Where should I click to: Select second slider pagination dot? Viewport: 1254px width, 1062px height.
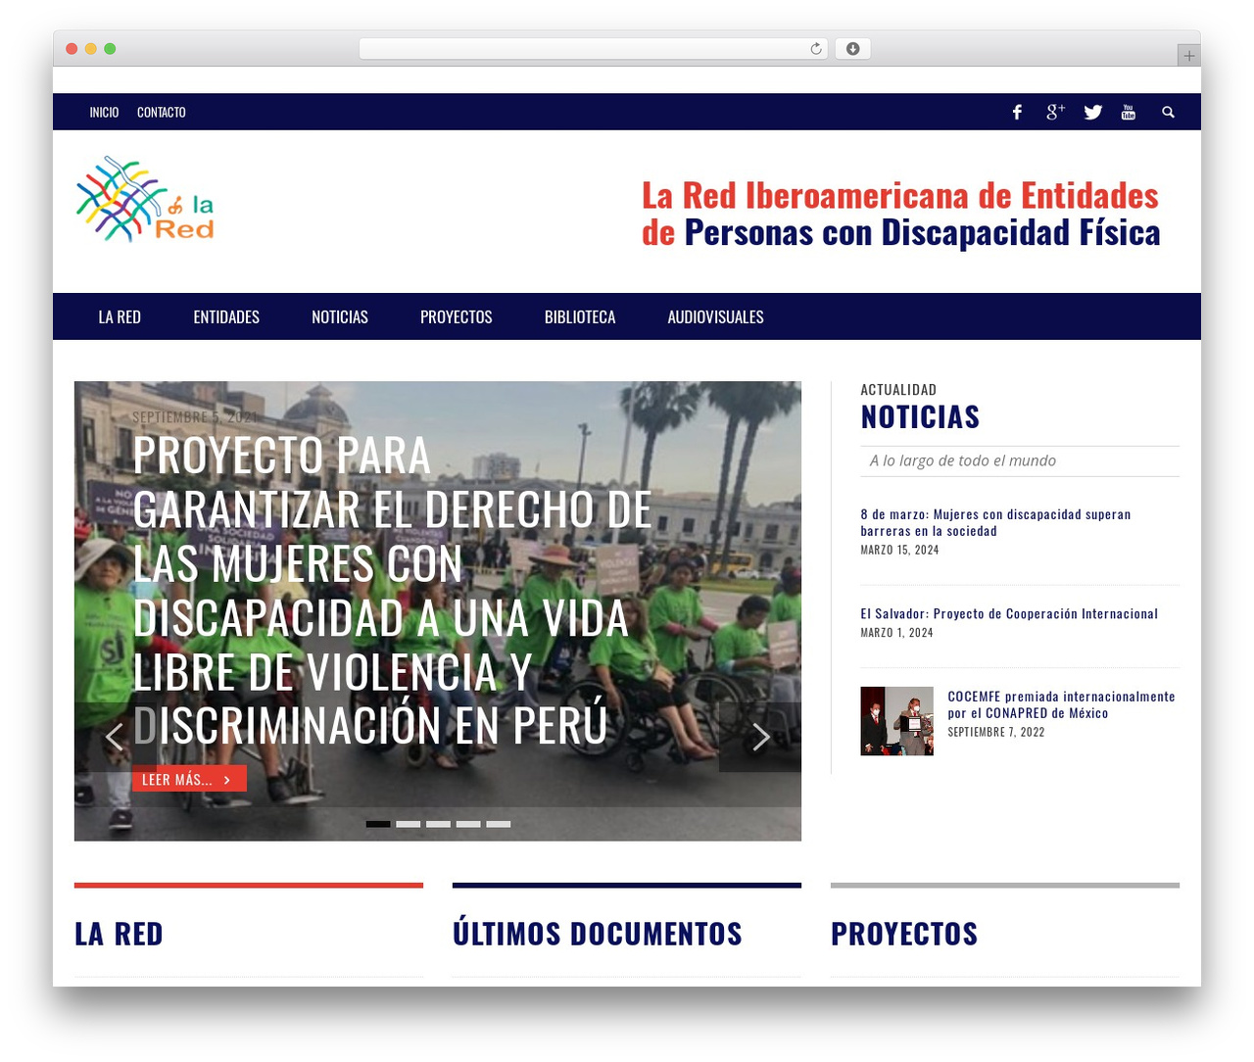pos(409,824)
